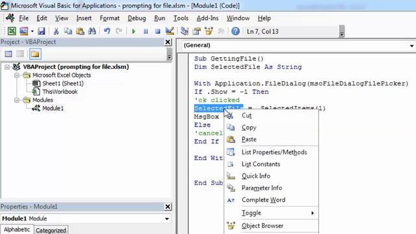The width and height of the screenshot is (416, 234).
Task: Choose Paste from the context menu
Action: pyautogui.click(x=271, y=140)
